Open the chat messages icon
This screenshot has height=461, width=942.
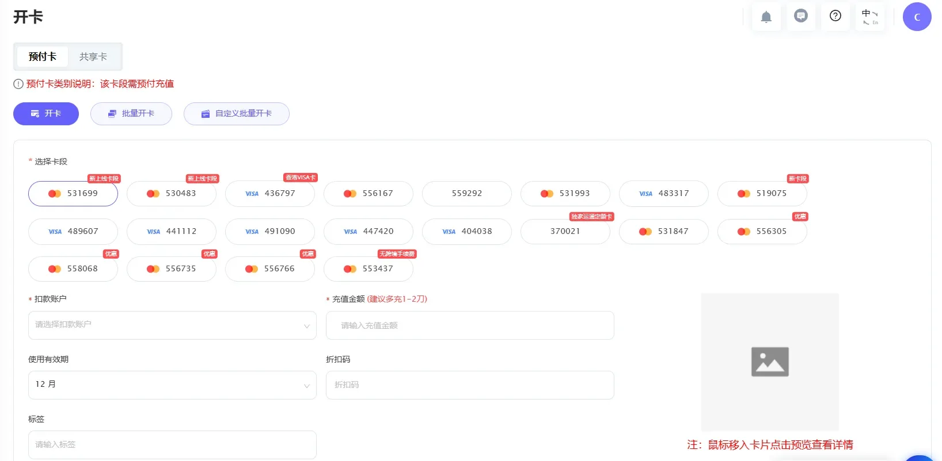coord(801,17)
